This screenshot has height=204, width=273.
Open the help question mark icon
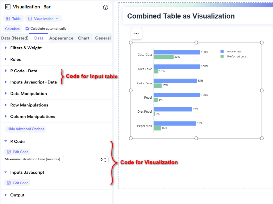[106, 7]
